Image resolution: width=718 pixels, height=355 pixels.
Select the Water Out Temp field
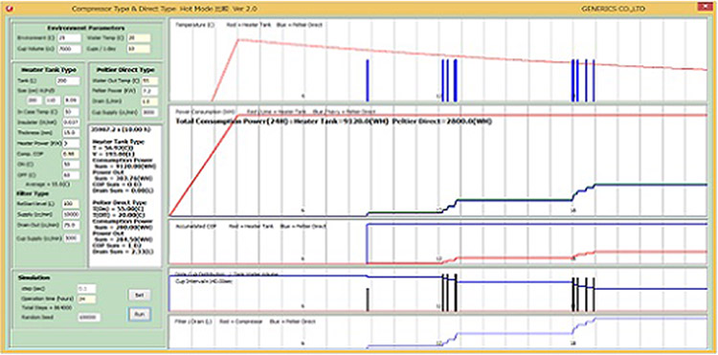[150, 81]
